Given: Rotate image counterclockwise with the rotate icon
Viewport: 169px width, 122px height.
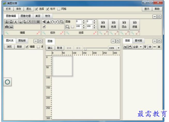Looking at the screenshot, I should [x=57, y=22].
